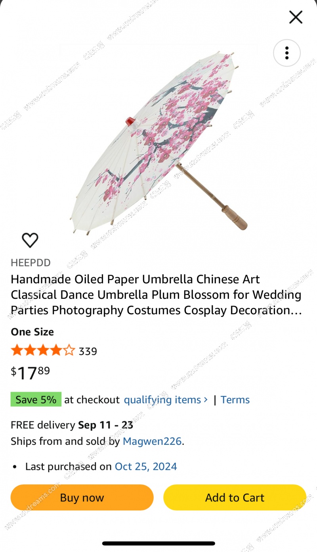
Task: Tap the Add to Cart button
Action: (235, 497)
